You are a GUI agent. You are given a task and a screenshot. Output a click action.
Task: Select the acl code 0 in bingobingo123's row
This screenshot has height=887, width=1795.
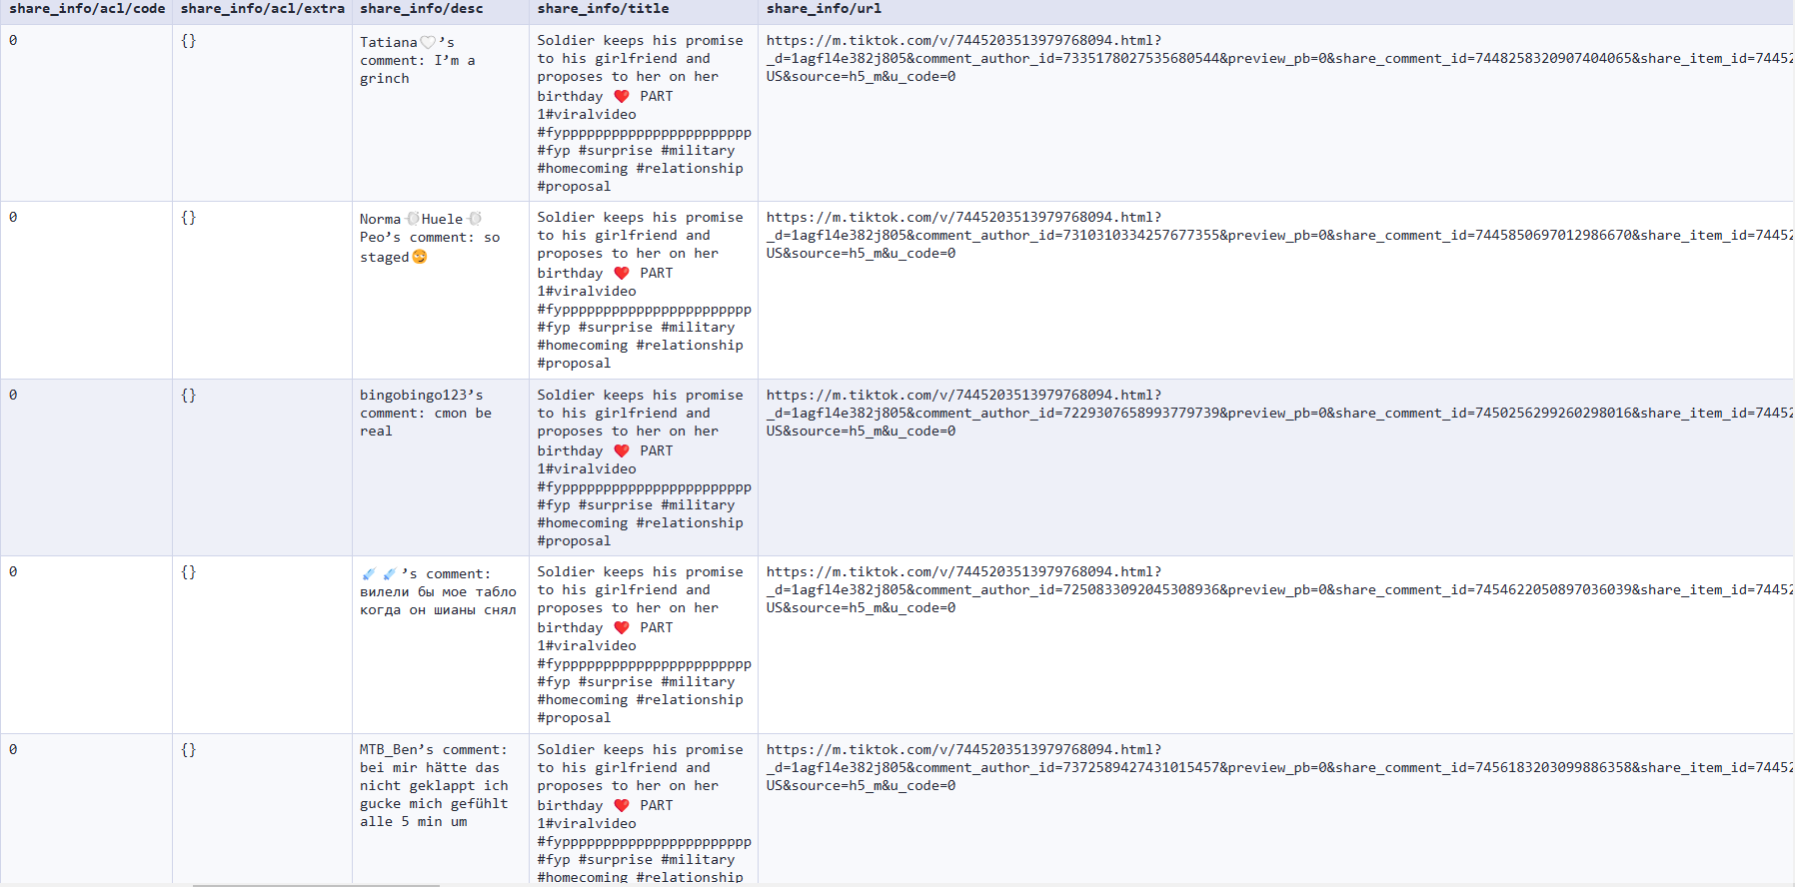87,467
